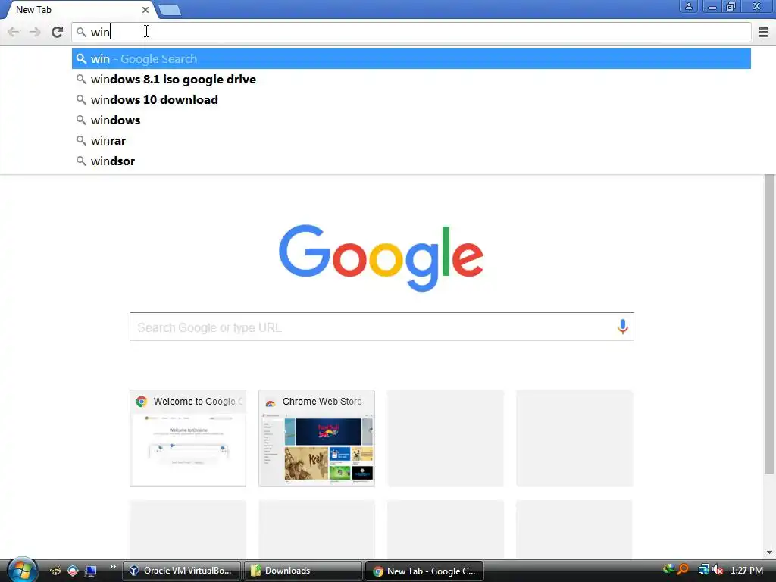Click the browser forward arrow

click(35, 32)
